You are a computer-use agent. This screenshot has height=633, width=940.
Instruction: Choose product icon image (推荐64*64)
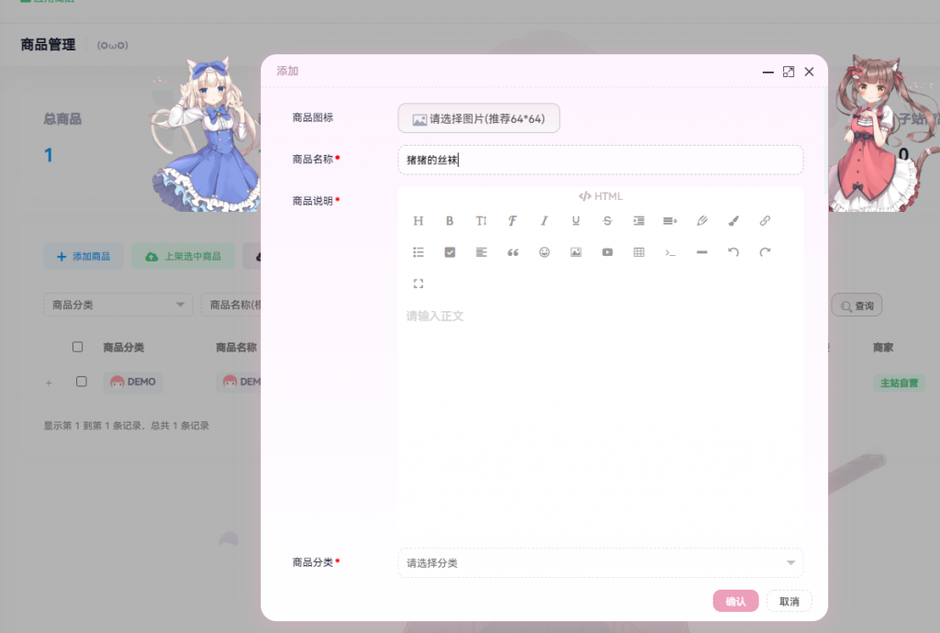479,118
